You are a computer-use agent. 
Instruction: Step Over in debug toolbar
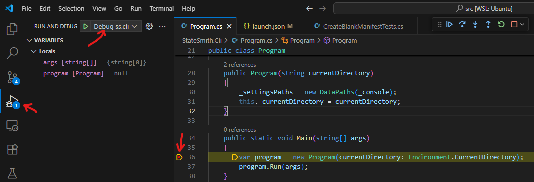(462, 24)
